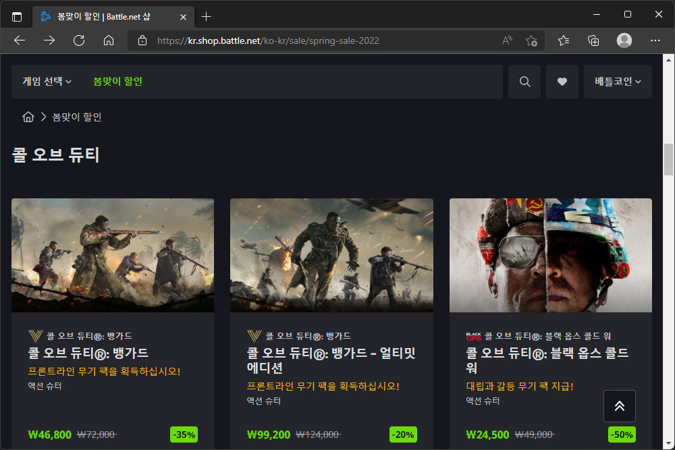The height and width of the screenshot is (450, 675).
Task: Click scrollbar down arrow
Action: (x=668, y=443)
